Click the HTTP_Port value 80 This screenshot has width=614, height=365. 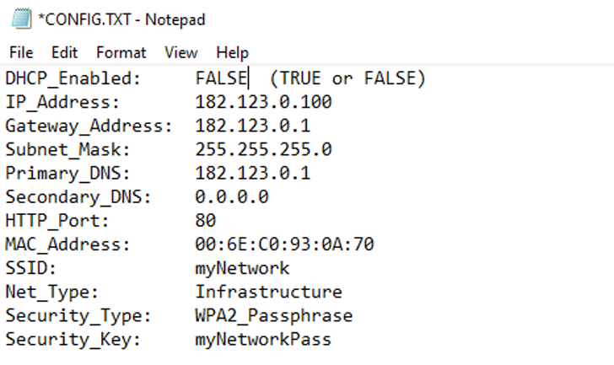pos(206,221)
